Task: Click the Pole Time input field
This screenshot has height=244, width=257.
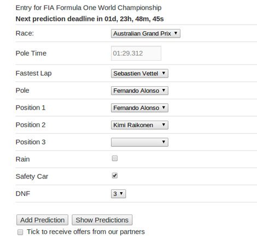Action: (136, 53)
